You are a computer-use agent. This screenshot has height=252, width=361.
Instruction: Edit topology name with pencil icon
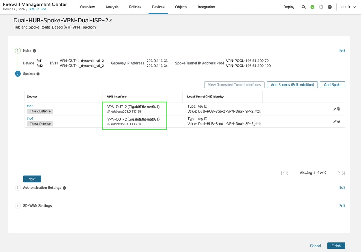coord(111,21)
